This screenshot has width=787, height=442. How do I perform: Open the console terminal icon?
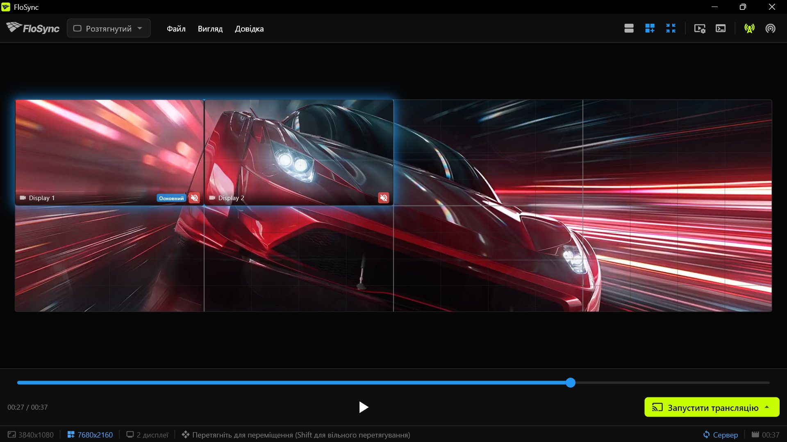(721, 28)
